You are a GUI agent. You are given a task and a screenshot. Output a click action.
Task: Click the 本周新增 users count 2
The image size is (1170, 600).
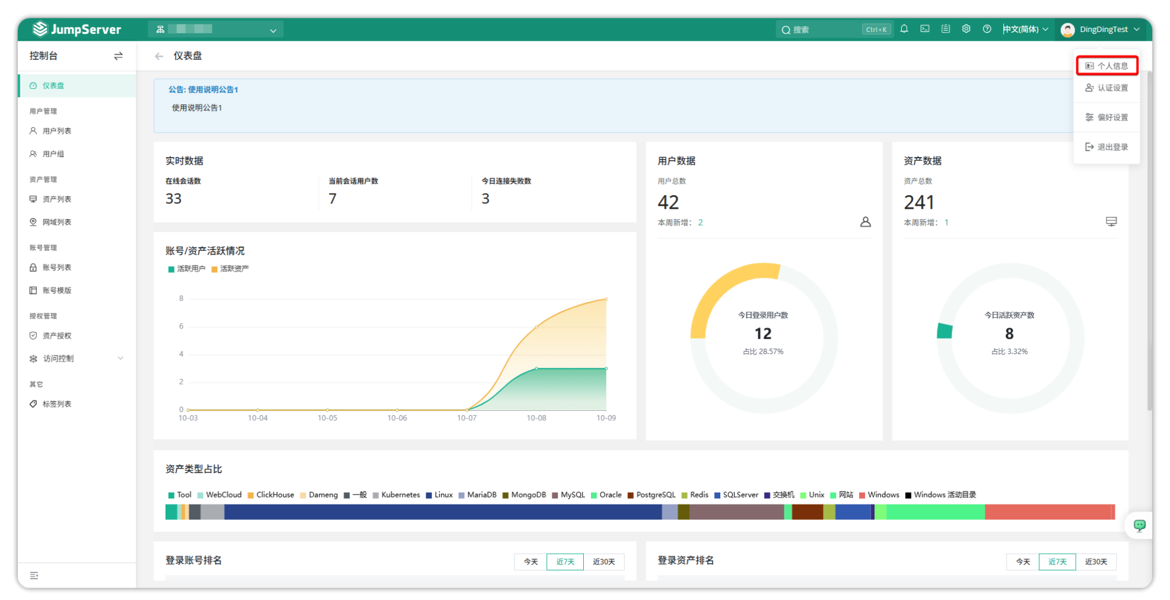[700, 223]
